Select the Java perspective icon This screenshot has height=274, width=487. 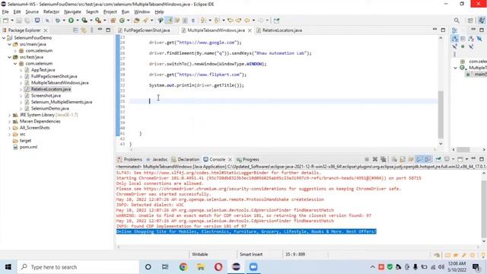[x=482, y=21]
